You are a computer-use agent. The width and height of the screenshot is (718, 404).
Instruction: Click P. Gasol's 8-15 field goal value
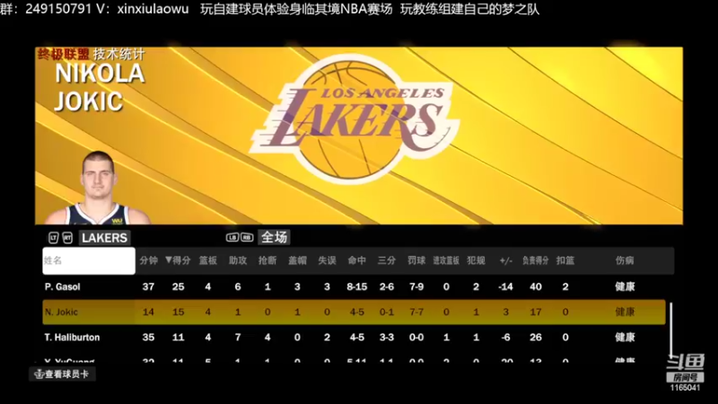point(356,286)
